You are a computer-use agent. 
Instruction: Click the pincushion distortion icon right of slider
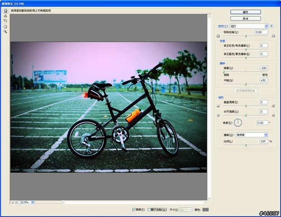click(x=273, y=36)
